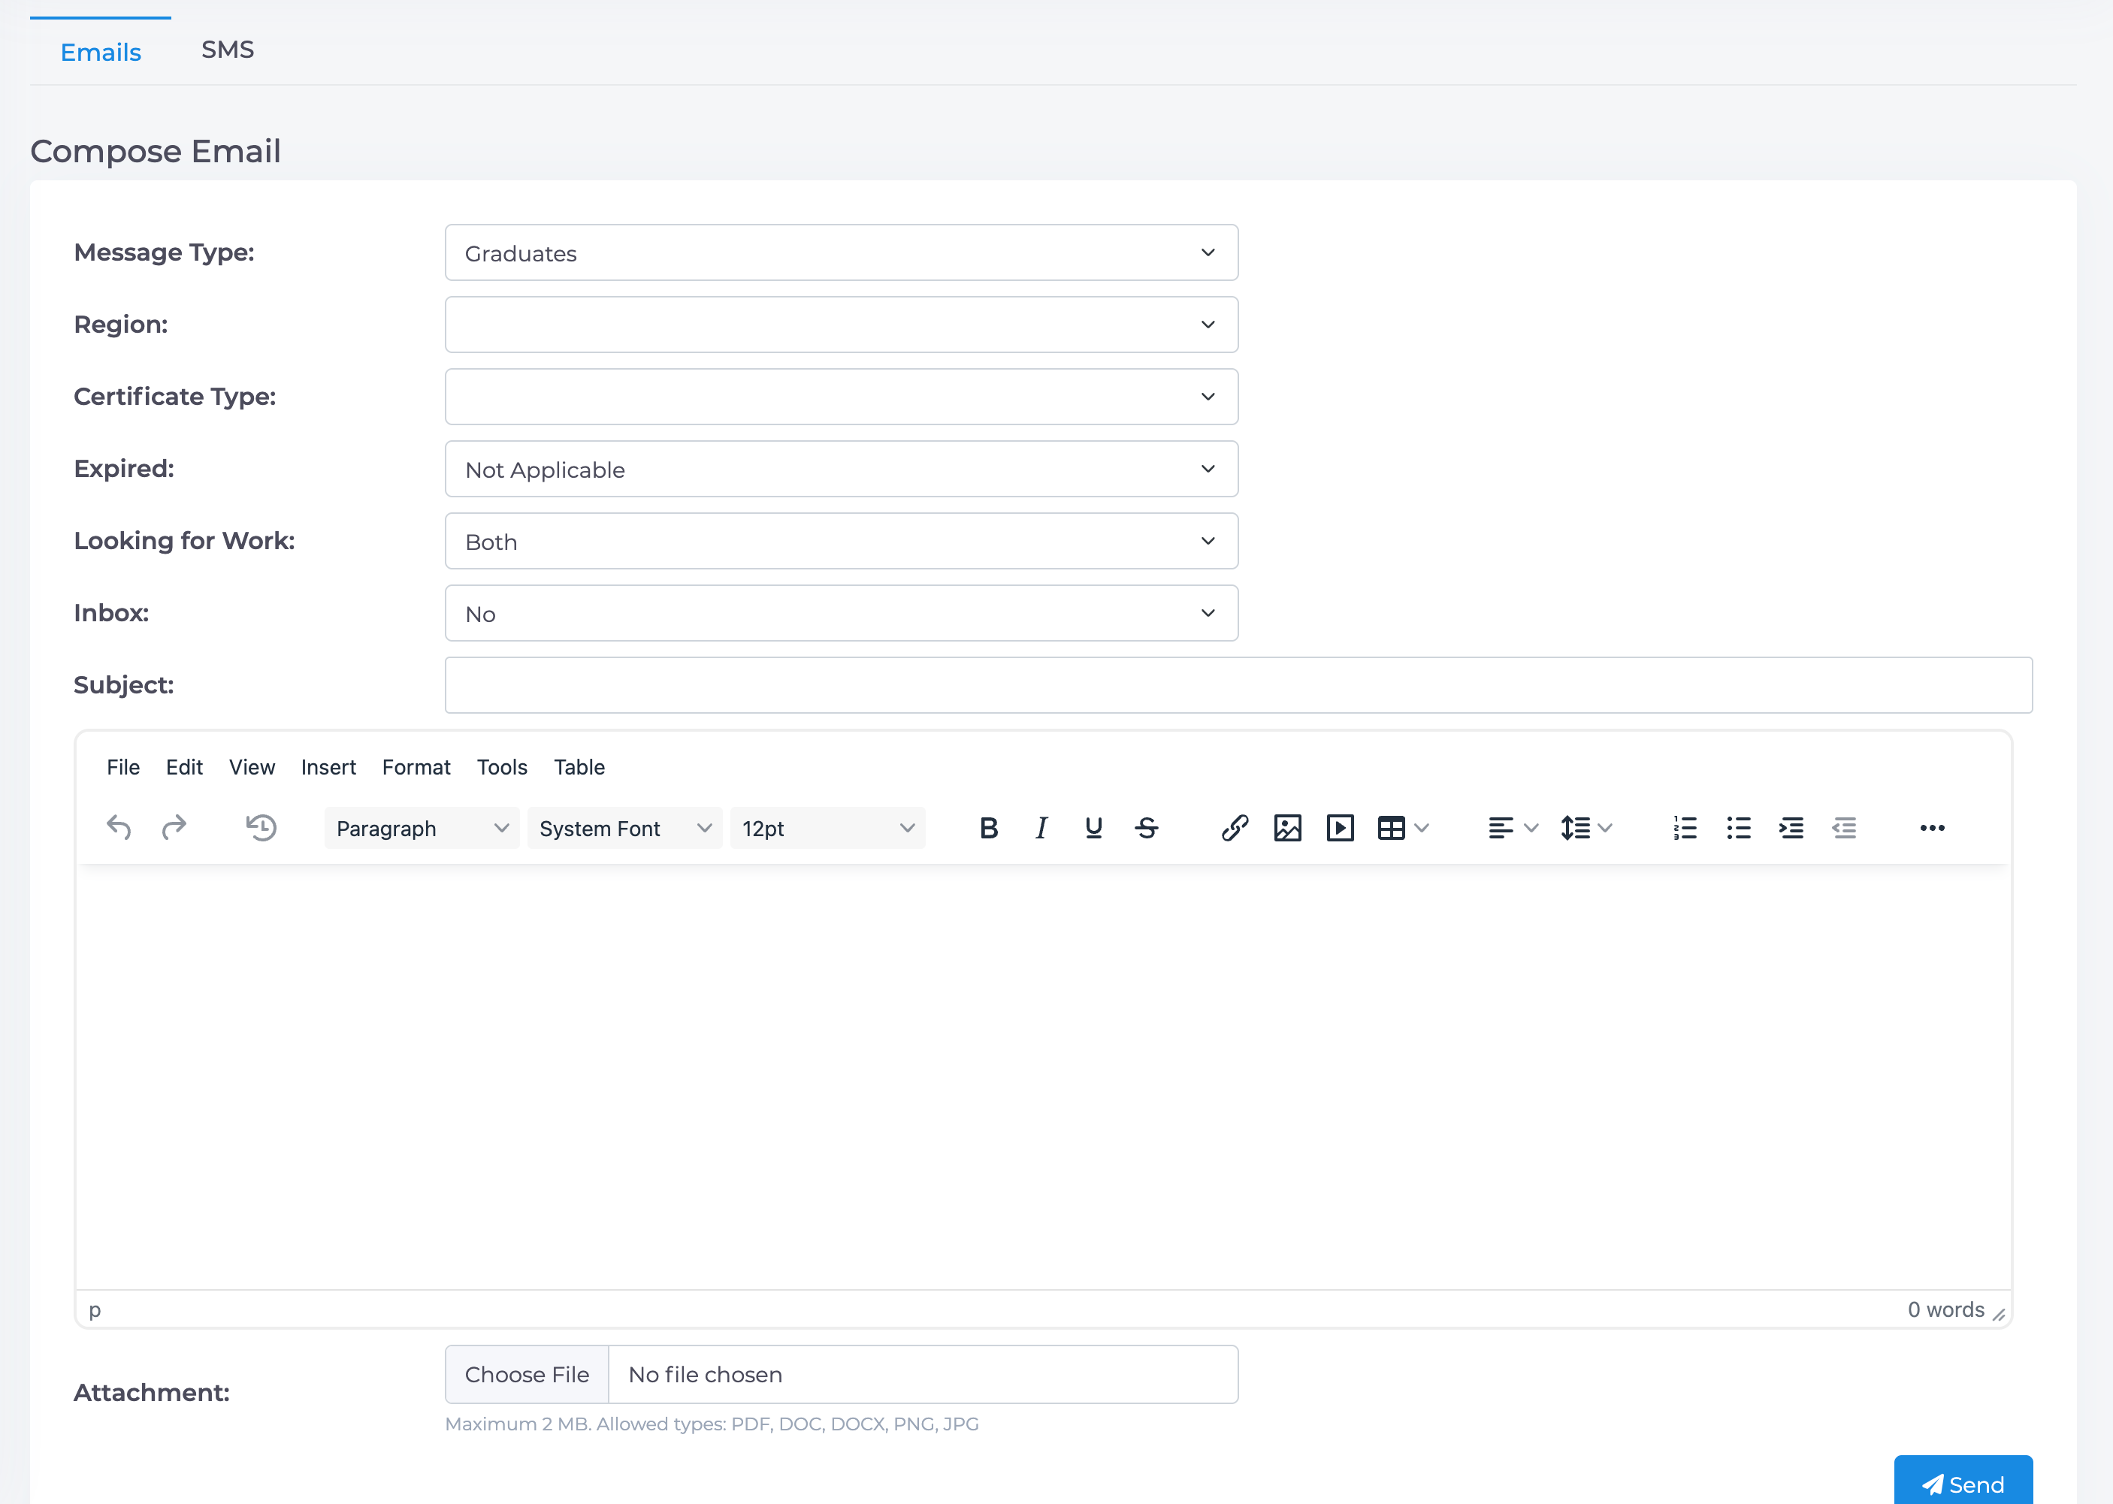Increase indent of paragraph
The width and height of the screenshot is (2113, 1504).
1791,827
